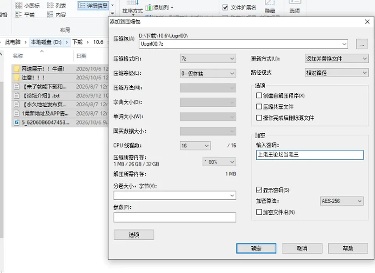375x273 pixels.
Task: Open 帮助 in the archive dialog
Action: 348,248
